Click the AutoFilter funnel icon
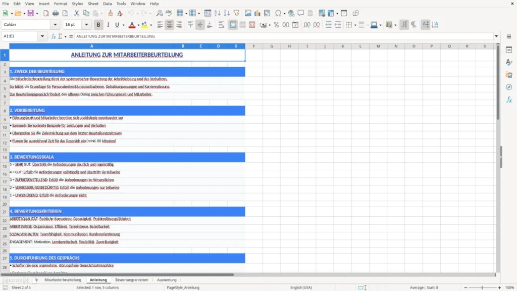This screenshot has width=517, height=291. point(236,13)
